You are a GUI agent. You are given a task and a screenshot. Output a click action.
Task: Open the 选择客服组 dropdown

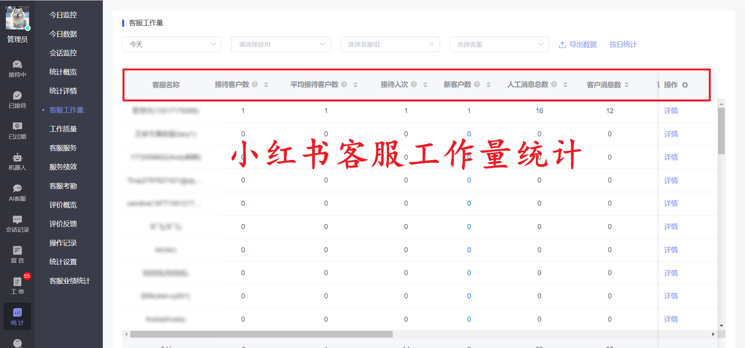(x=390, y=44)
